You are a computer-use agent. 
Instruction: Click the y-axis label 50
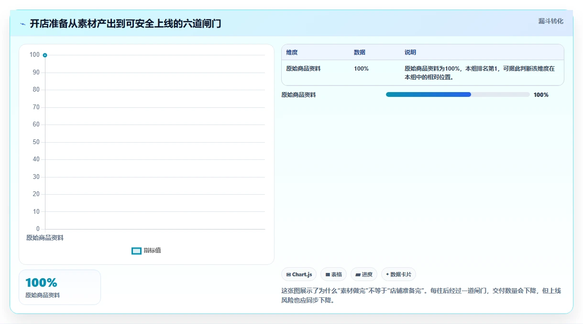tap(36, 142)
